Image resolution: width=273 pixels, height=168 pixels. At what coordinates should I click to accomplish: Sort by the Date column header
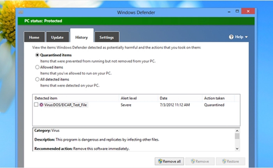click(x=180, y=98)
